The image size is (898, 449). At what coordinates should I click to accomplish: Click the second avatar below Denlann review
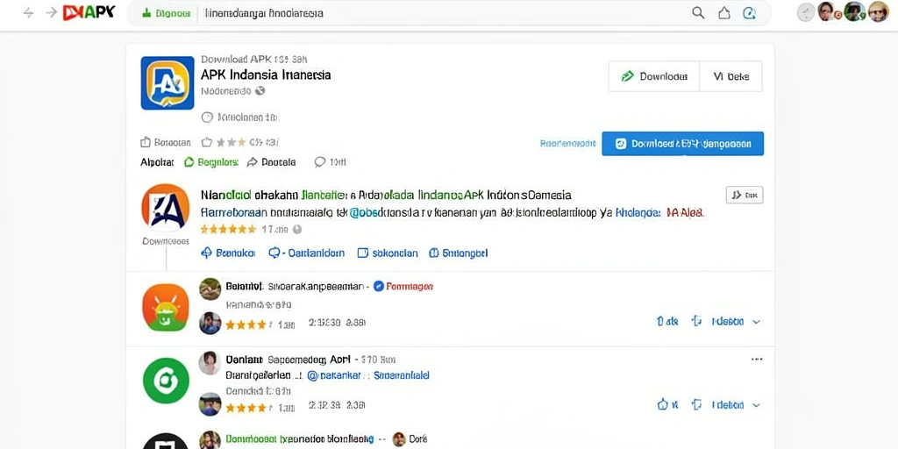click(210, 404)
